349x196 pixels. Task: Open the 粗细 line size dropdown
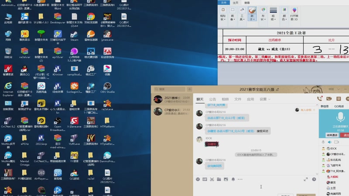273,18
